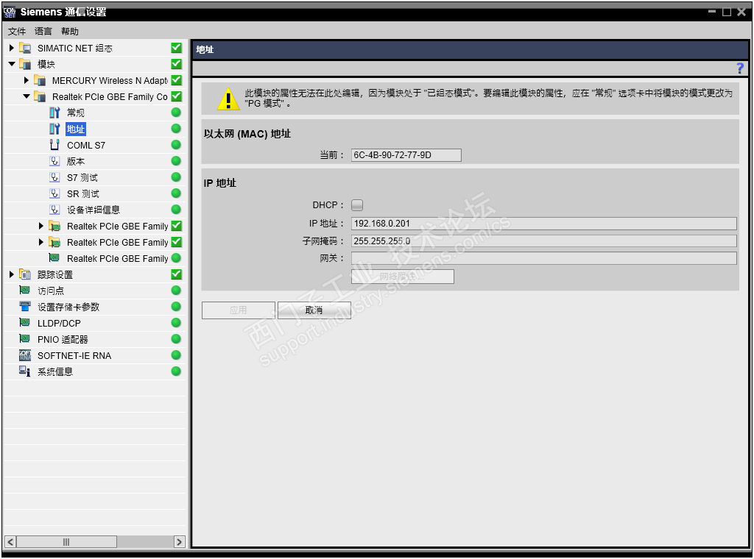
Task: Select the 访问点 tree item
Action: click(51, 291)
